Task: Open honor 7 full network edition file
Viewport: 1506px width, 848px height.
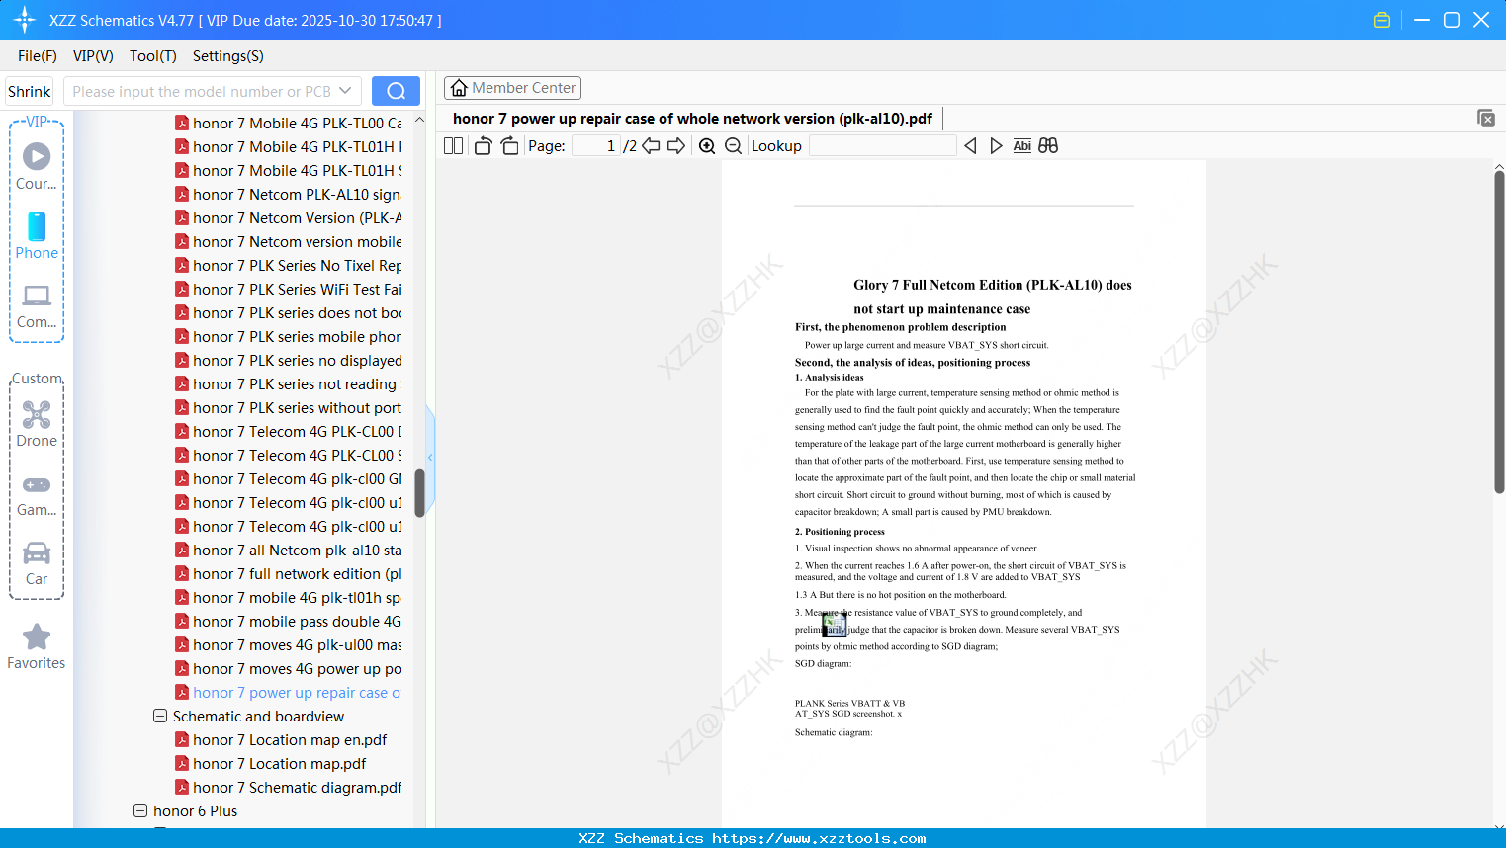Action: (288, 573)
